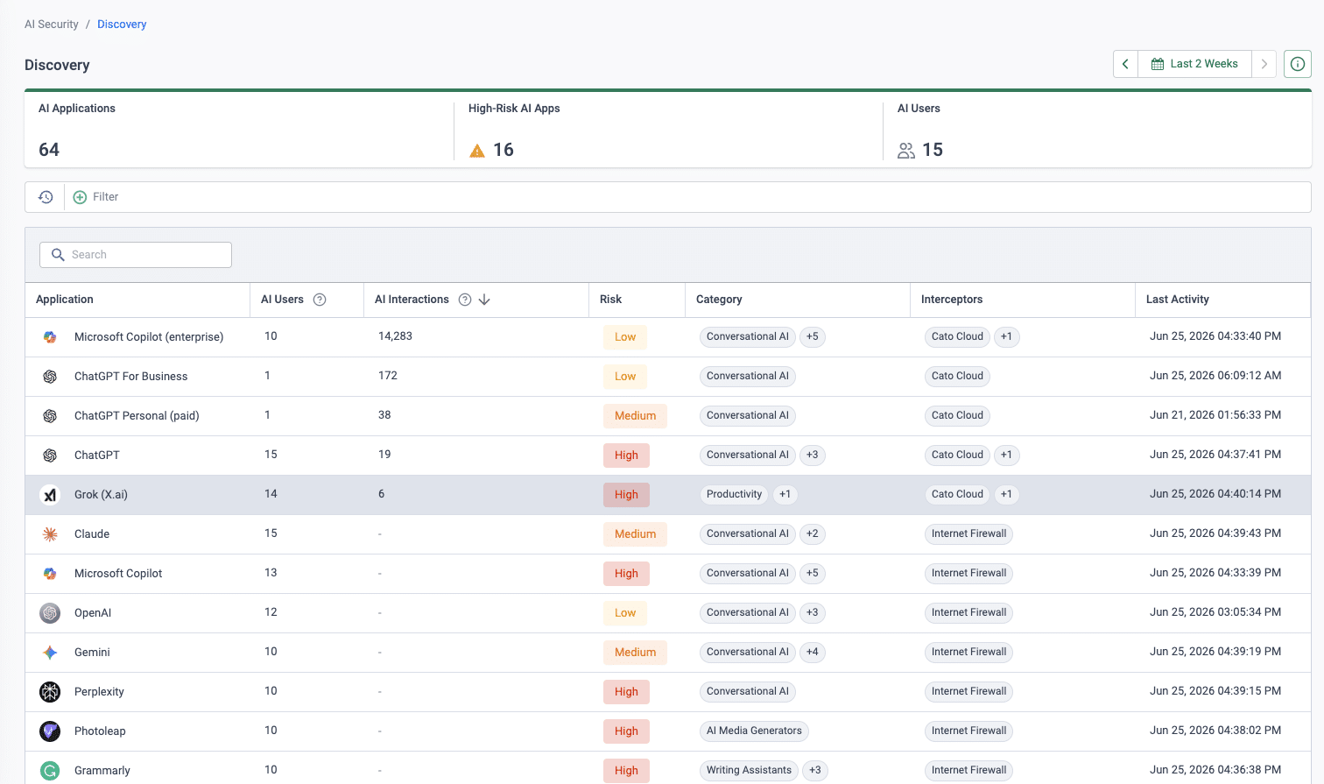Sort by the Risk column header
1324x784 pixels.
tap(610, 300)
